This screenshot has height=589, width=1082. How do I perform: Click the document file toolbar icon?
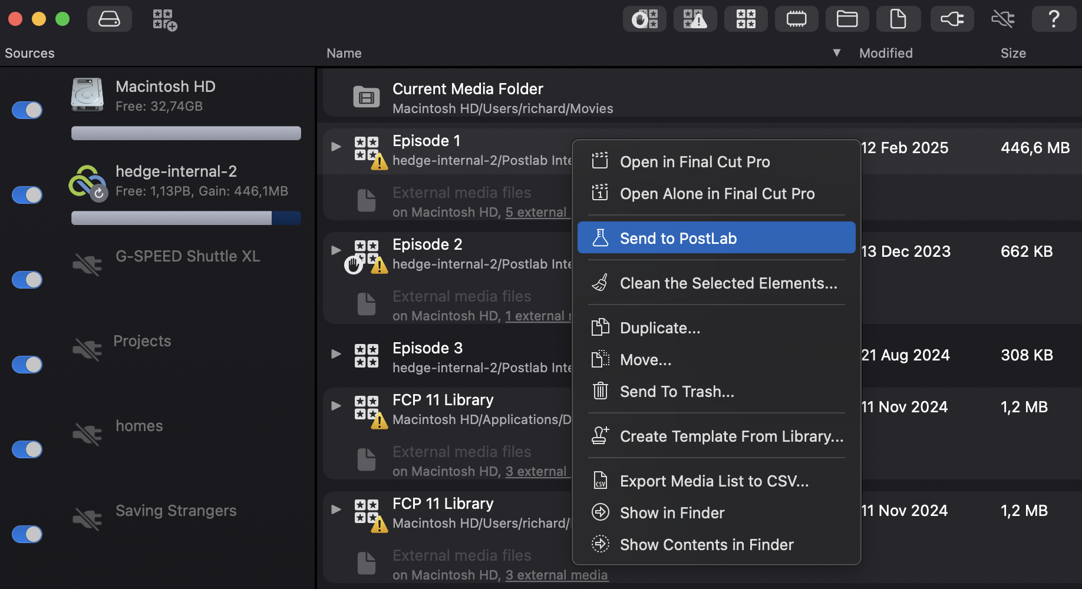pos(898,19)
